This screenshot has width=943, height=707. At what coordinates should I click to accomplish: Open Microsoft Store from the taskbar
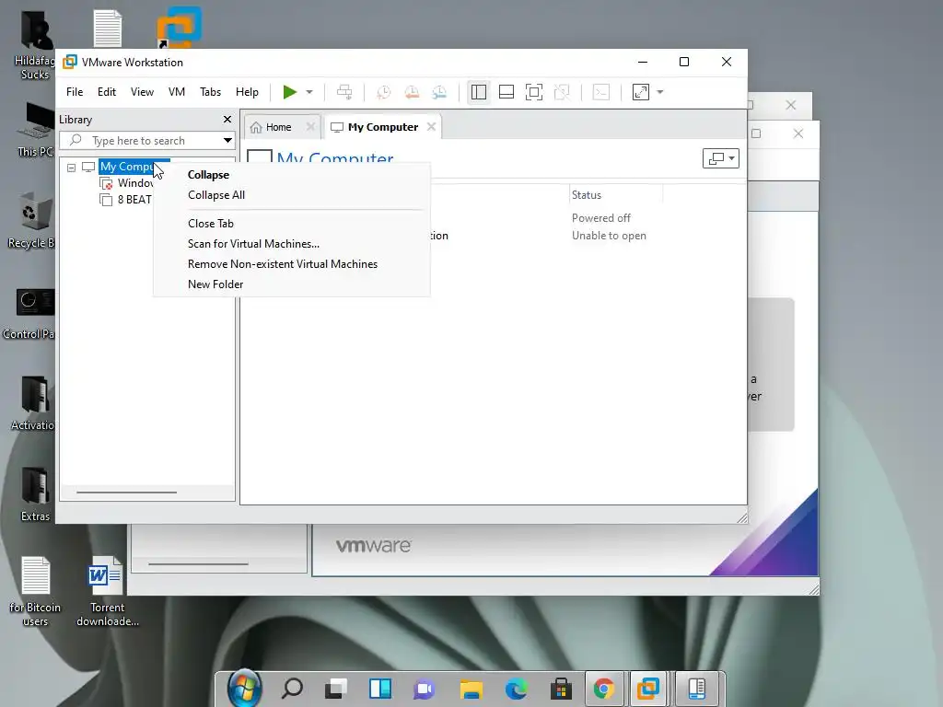click(561, 689)
